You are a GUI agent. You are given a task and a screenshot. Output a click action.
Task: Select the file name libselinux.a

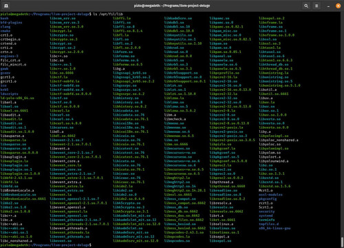222,224
